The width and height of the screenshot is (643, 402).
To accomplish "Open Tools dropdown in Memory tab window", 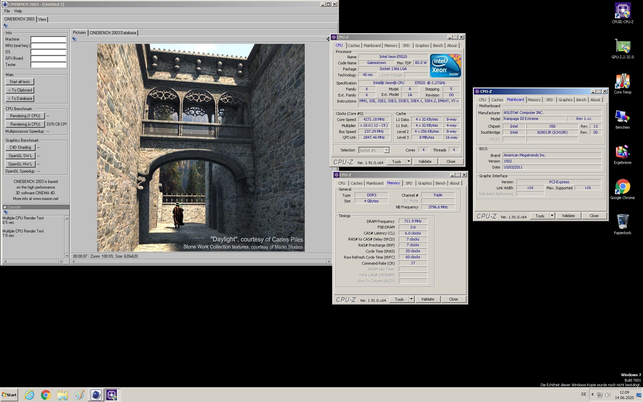I will (x=411, y=299).
